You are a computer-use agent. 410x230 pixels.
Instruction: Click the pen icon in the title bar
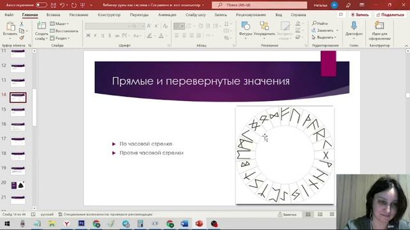348,5
